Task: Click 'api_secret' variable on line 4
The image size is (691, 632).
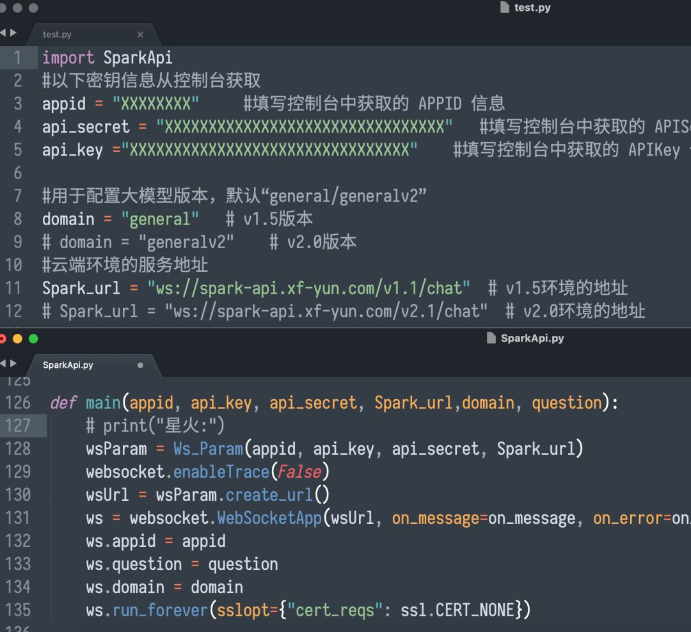Action: [x=86, y=127]
